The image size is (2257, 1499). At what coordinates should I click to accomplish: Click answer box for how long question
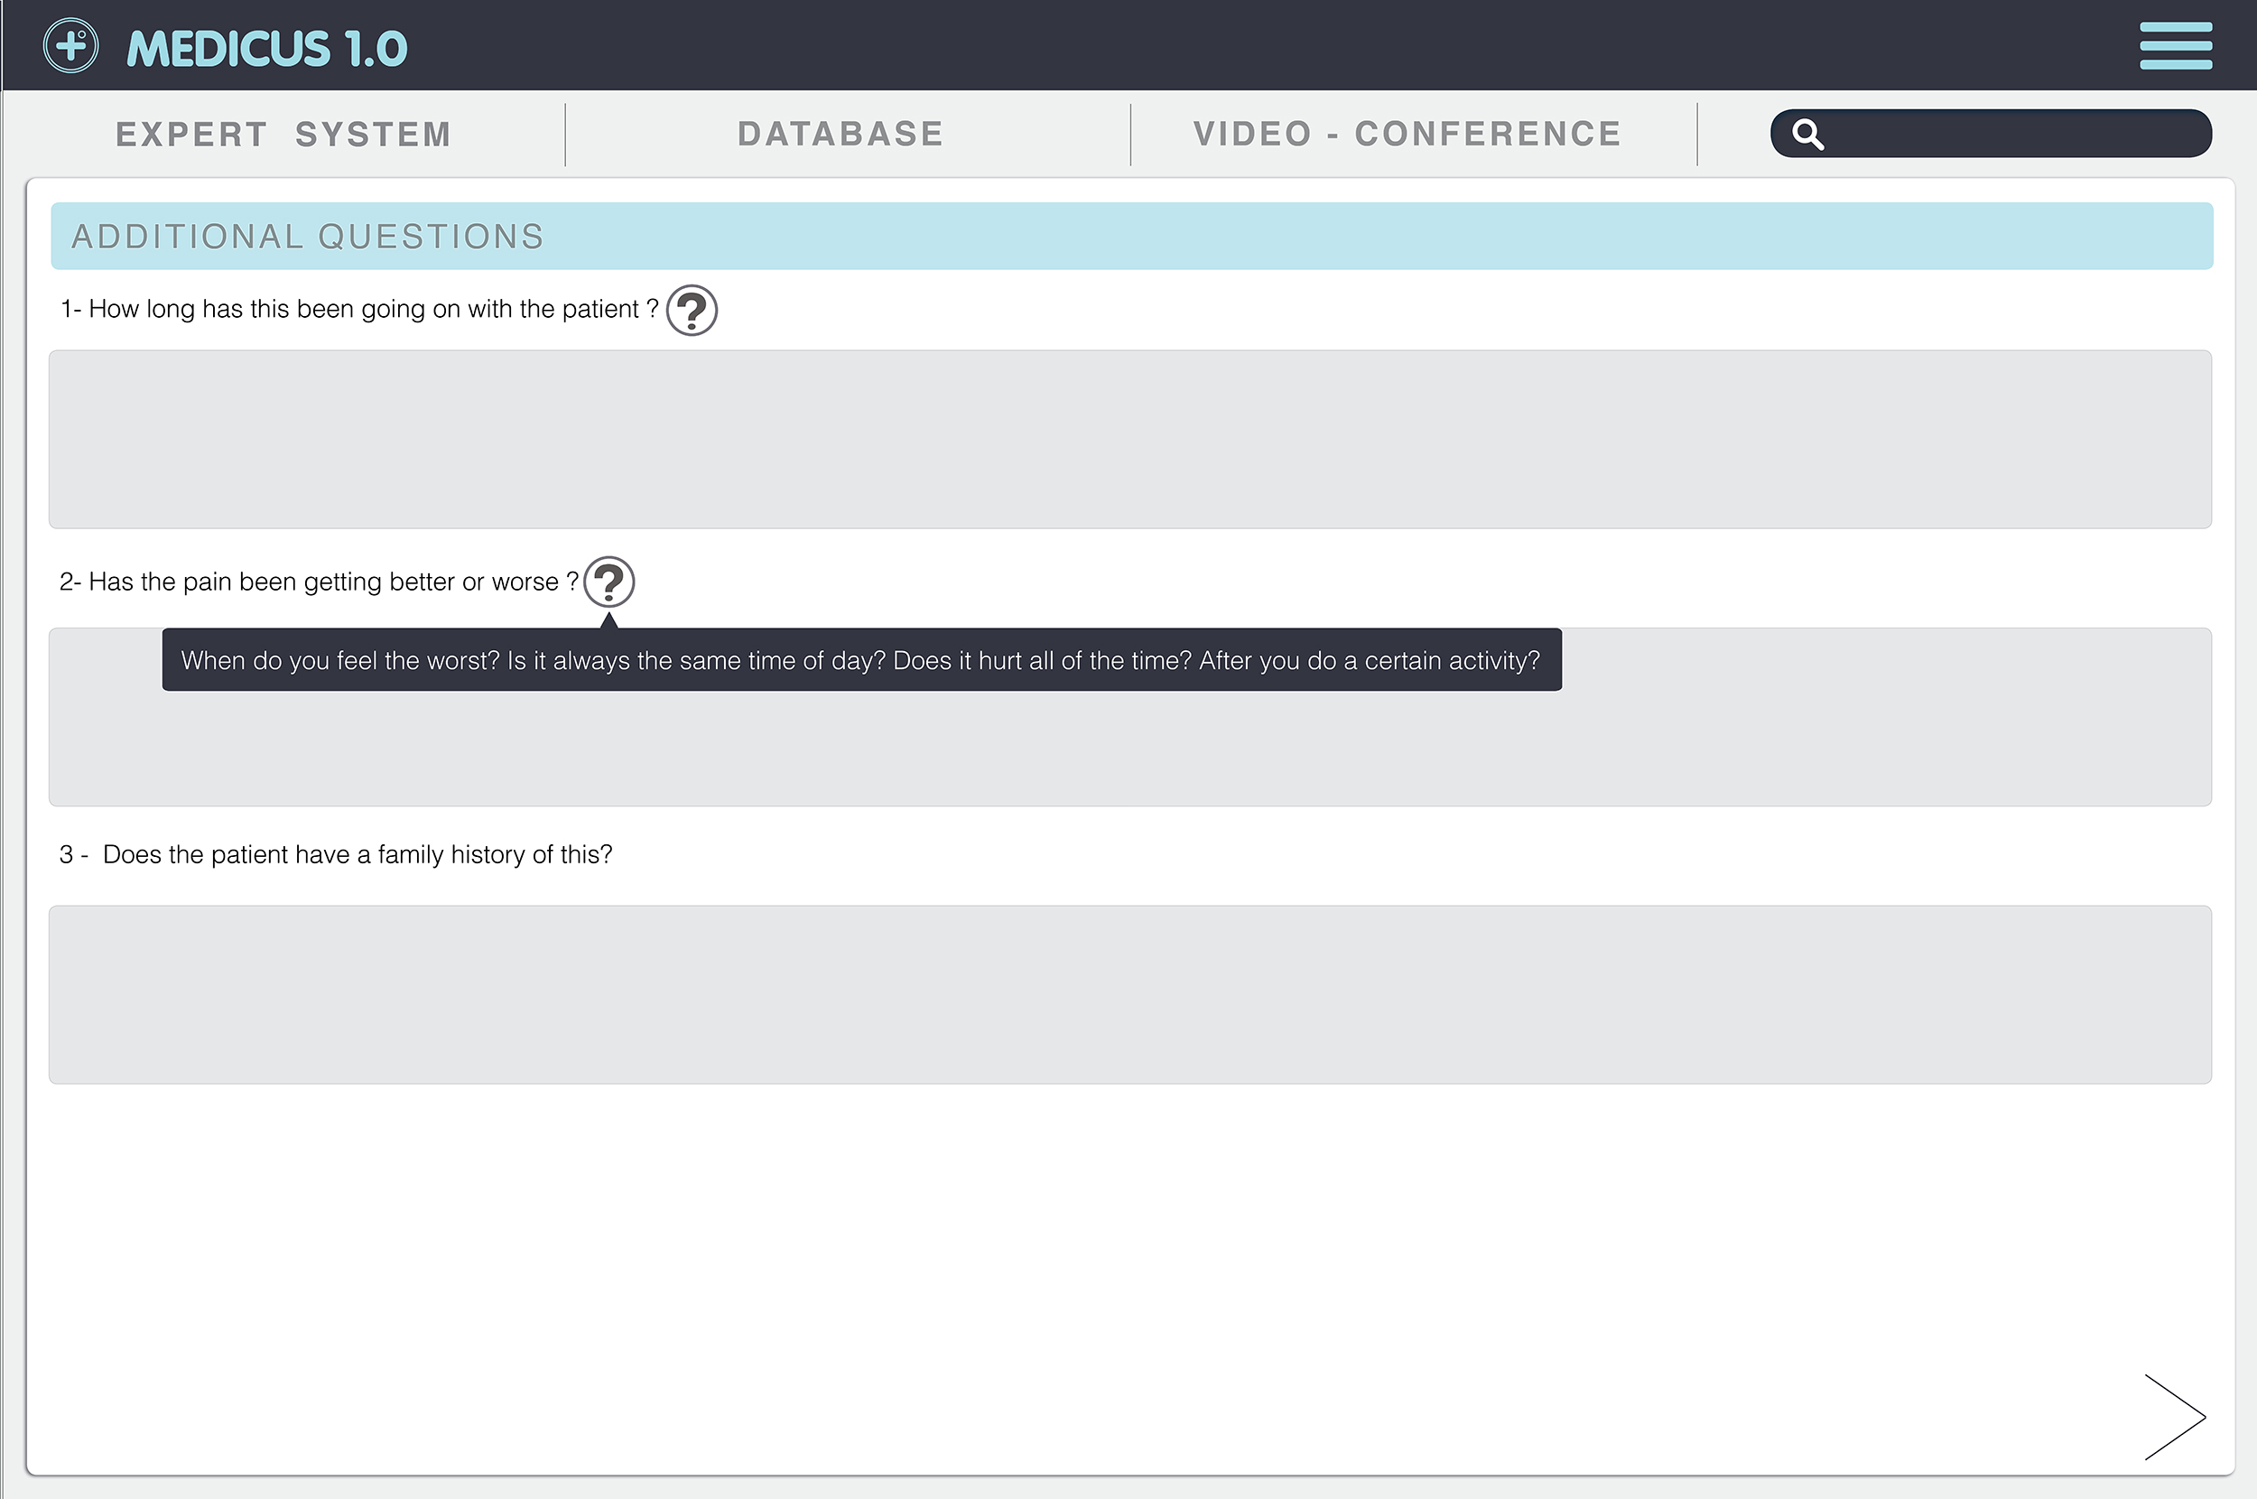pos(1130,439)
